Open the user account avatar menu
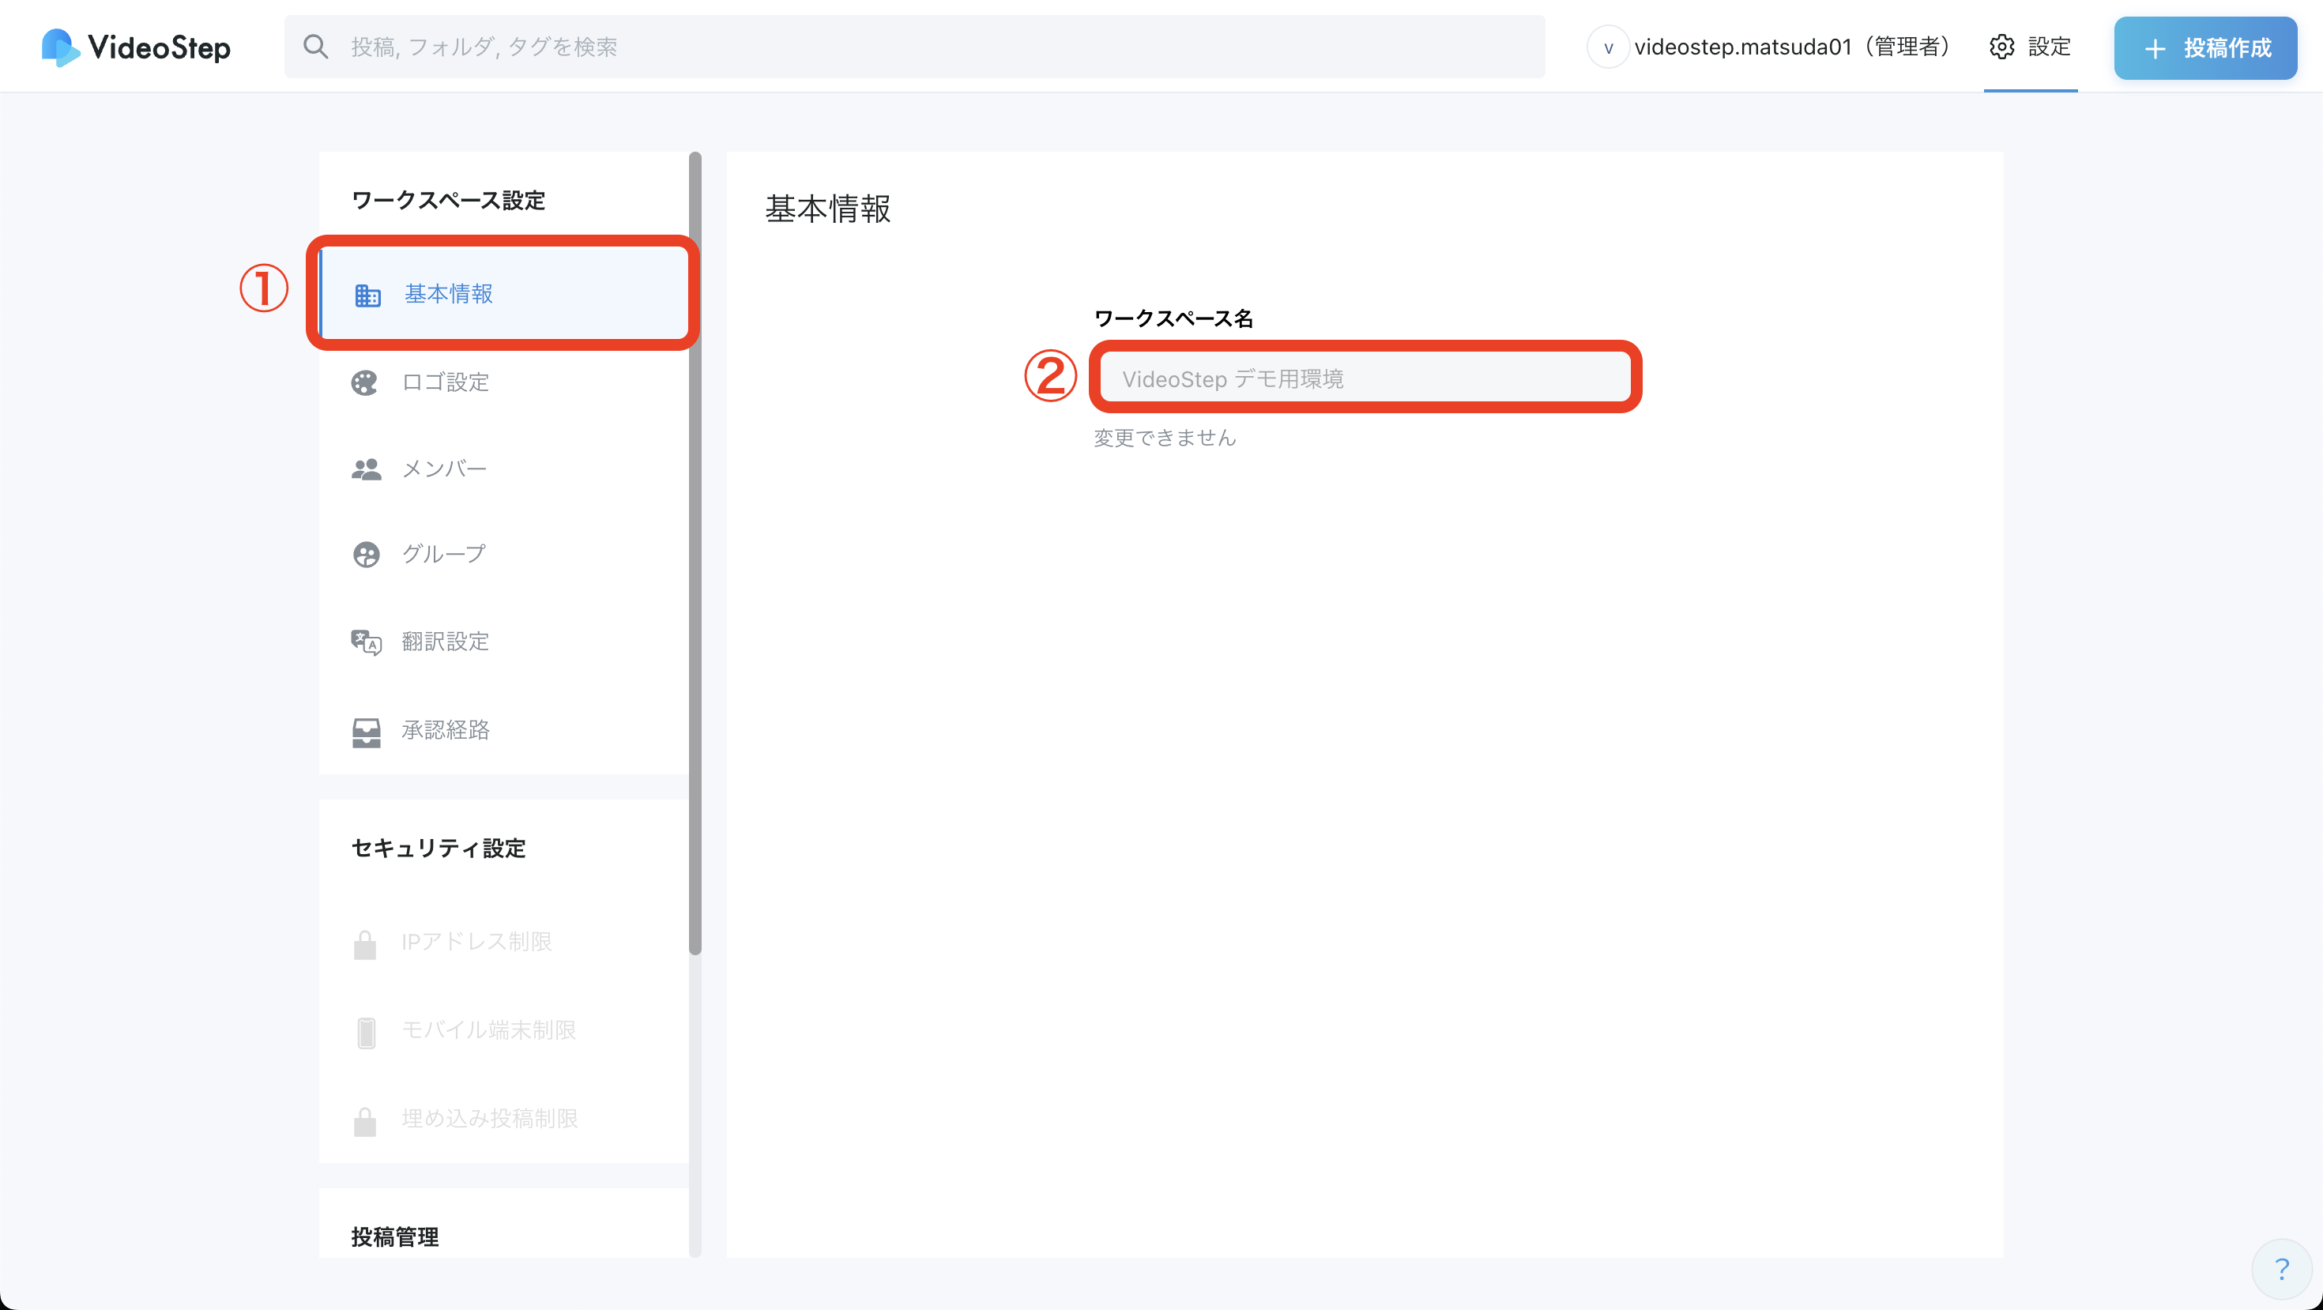The width and height of the screenshot is (2323, 1310). (1608, 47)
